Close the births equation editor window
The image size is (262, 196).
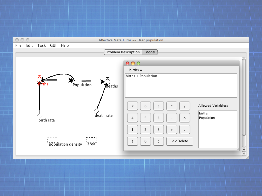pos(127,63)
